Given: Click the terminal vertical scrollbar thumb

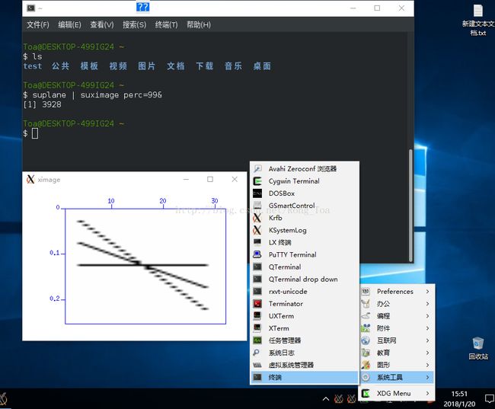Looking at the screenshot, I should (410, 205).
